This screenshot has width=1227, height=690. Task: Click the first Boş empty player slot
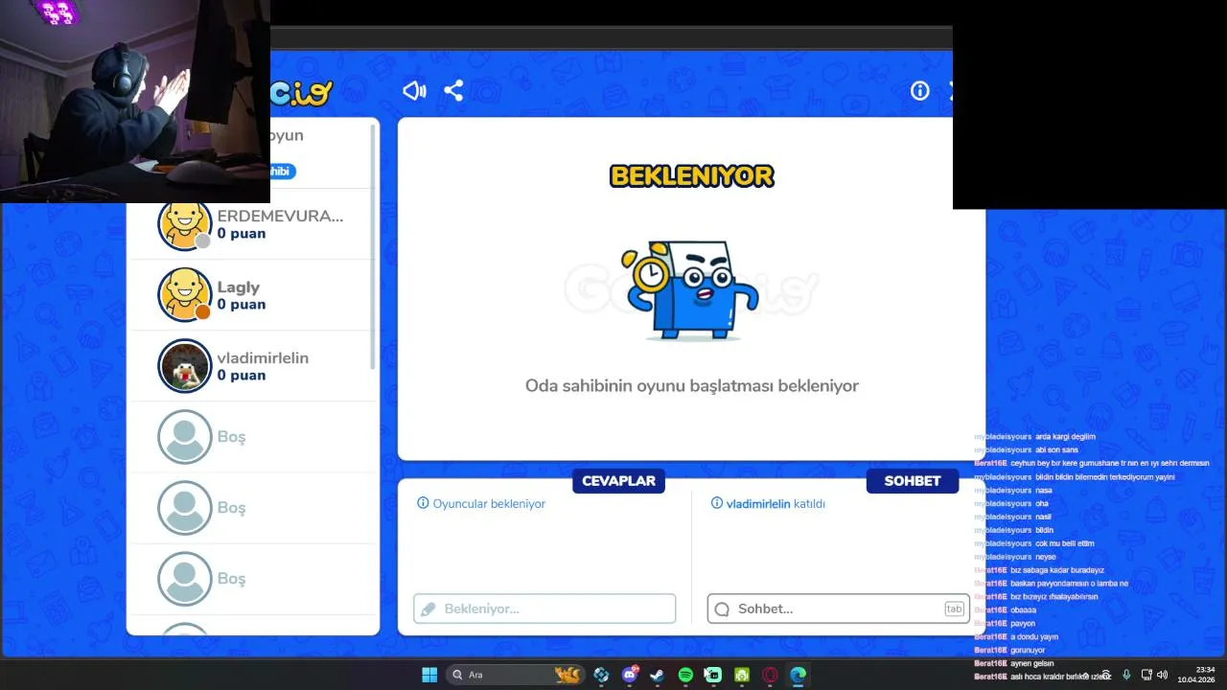[x=251, y=437]
